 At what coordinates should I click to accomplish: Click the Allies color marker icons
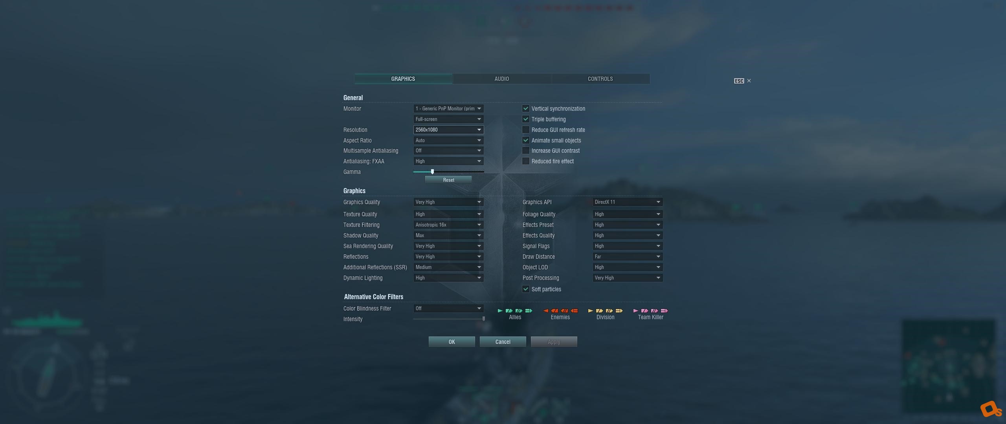click(x=515, y=311)
